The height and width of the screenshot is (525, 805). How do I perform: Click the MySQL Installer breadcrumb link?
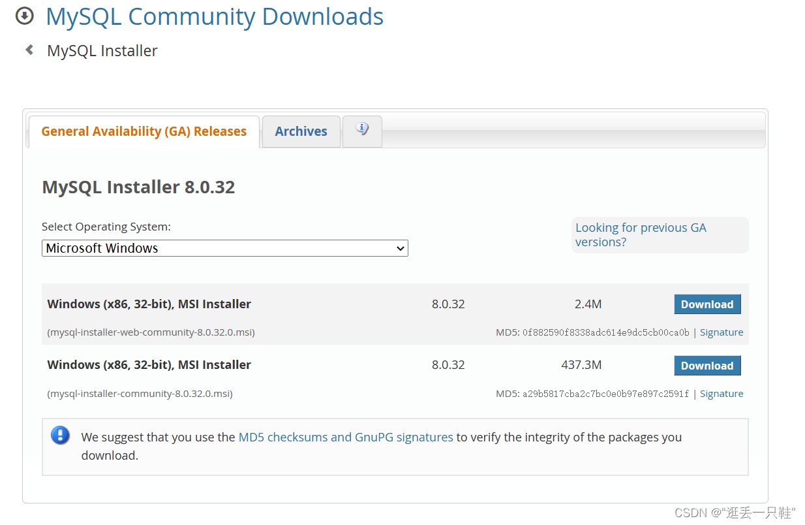pyautogui.click(x=102, y=50)
